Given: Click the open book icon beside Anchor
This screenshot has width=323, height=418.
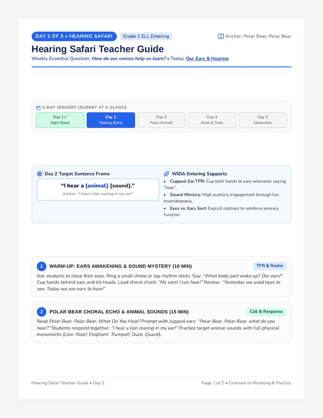Looking at the screenshot, I should click(221, 36).
